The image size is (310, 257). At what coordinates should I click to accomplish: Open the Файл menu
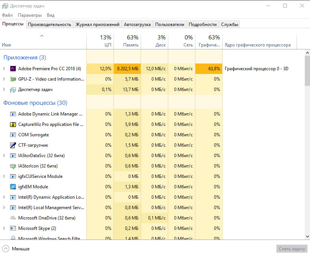pyautogui.click(x=7, y=15)
